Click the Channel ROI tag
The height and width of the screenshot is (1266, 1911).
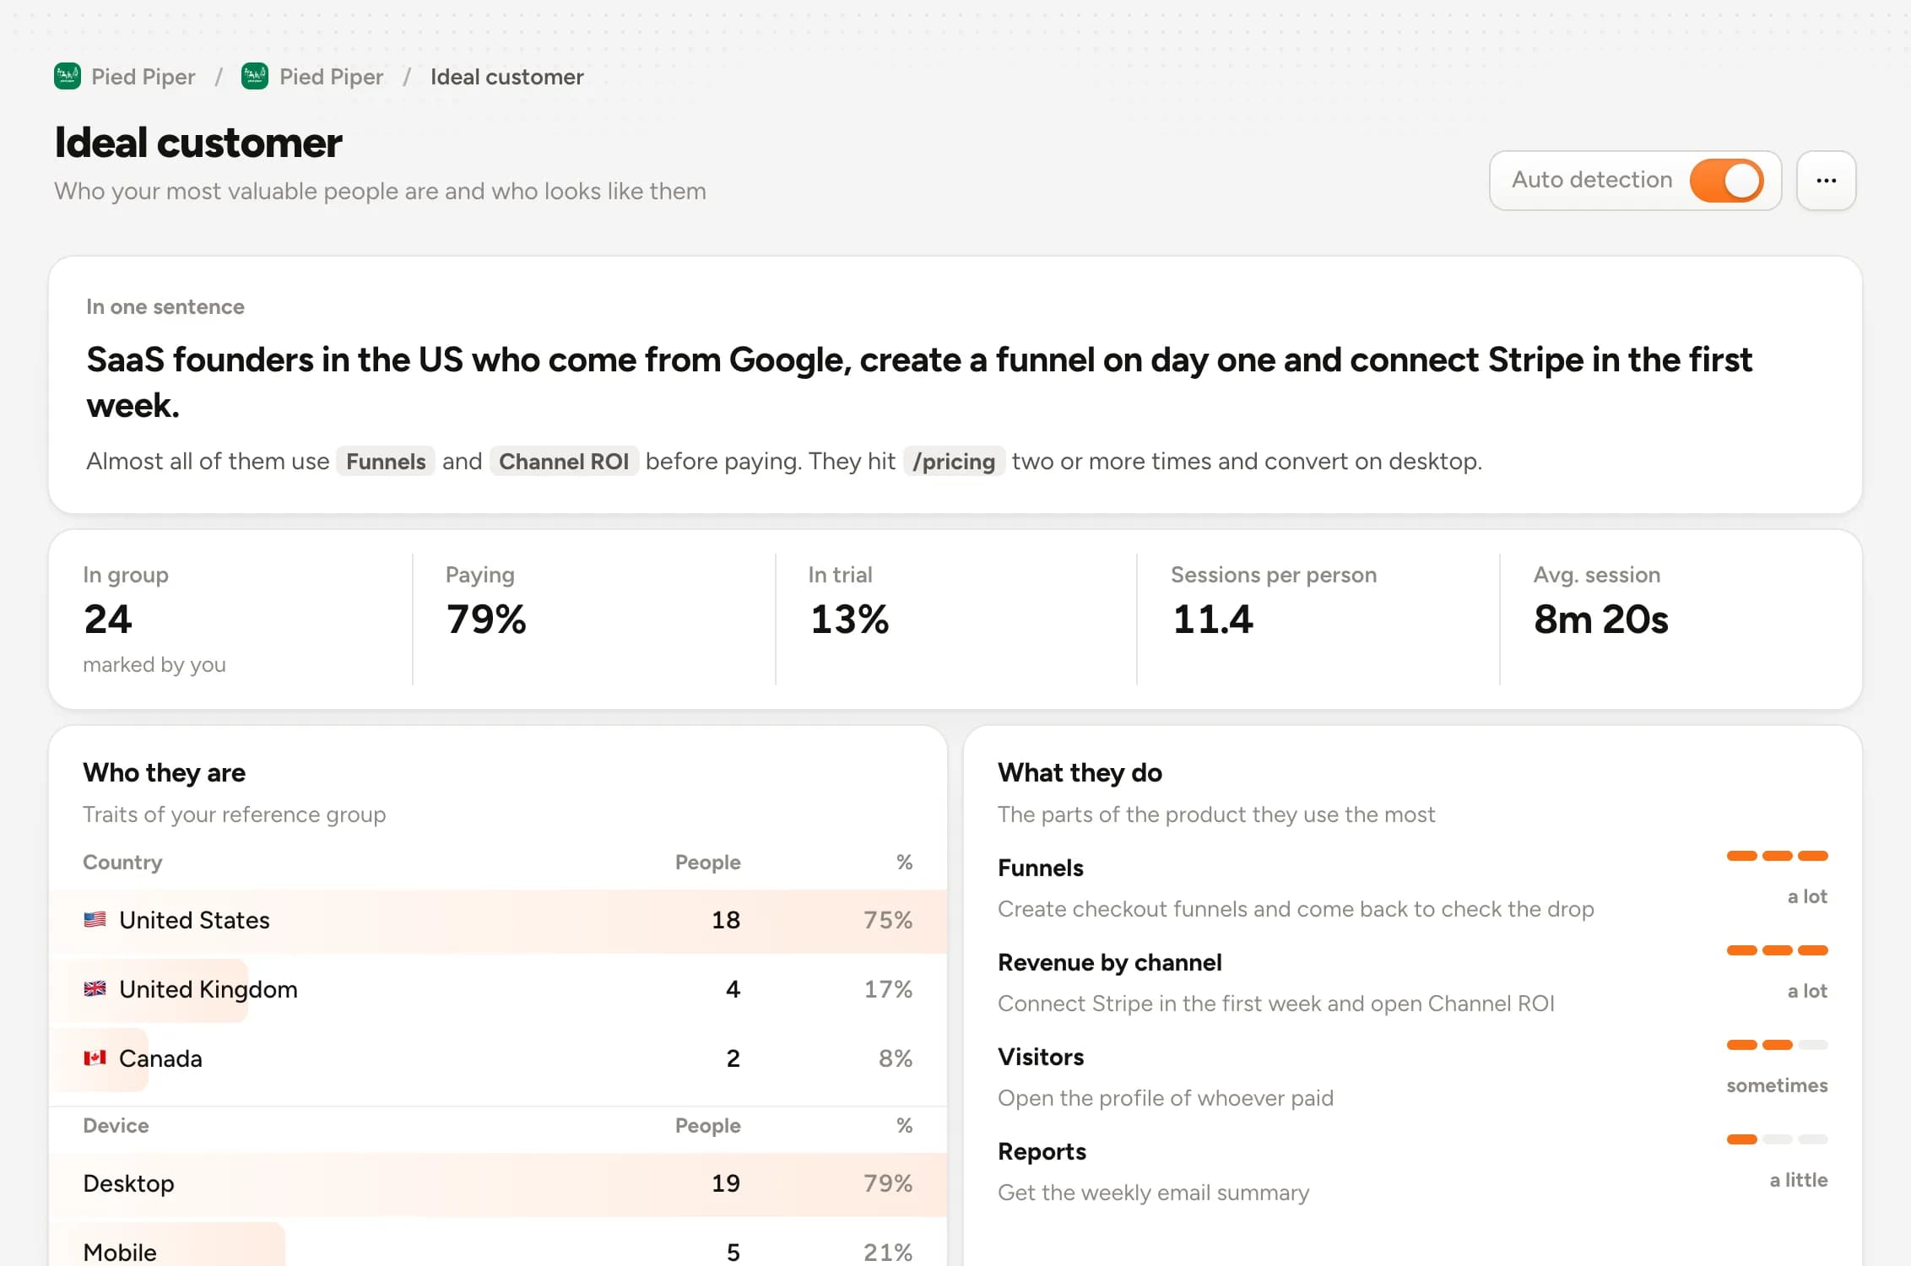click(564, 462)
